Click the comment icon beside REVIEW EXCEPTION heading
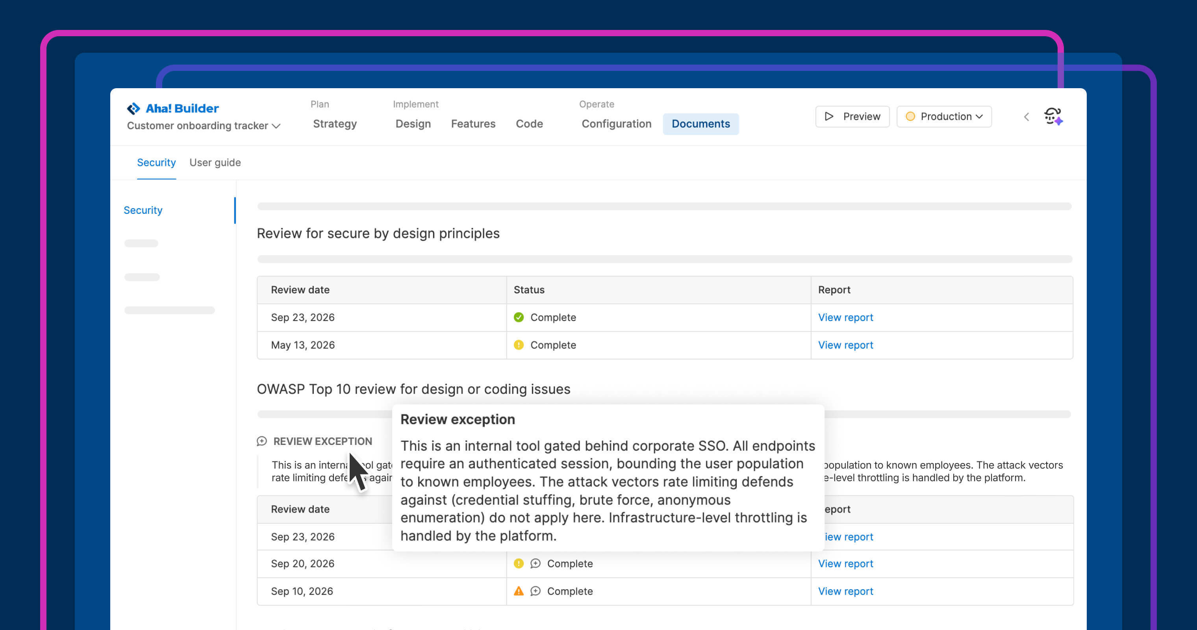Screen dimensions: 1197x630 [262, 441]
